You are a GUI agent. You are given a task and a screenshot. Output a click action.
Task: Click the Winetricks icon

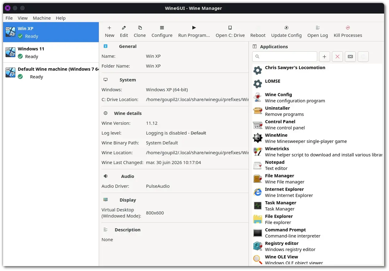tap(258, 151)
